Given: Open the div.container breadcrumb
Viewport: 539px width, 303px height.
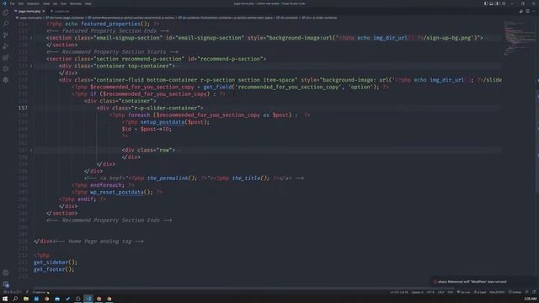Looking at the screenshot, I should pyautogui.click(x=287, y=18).
